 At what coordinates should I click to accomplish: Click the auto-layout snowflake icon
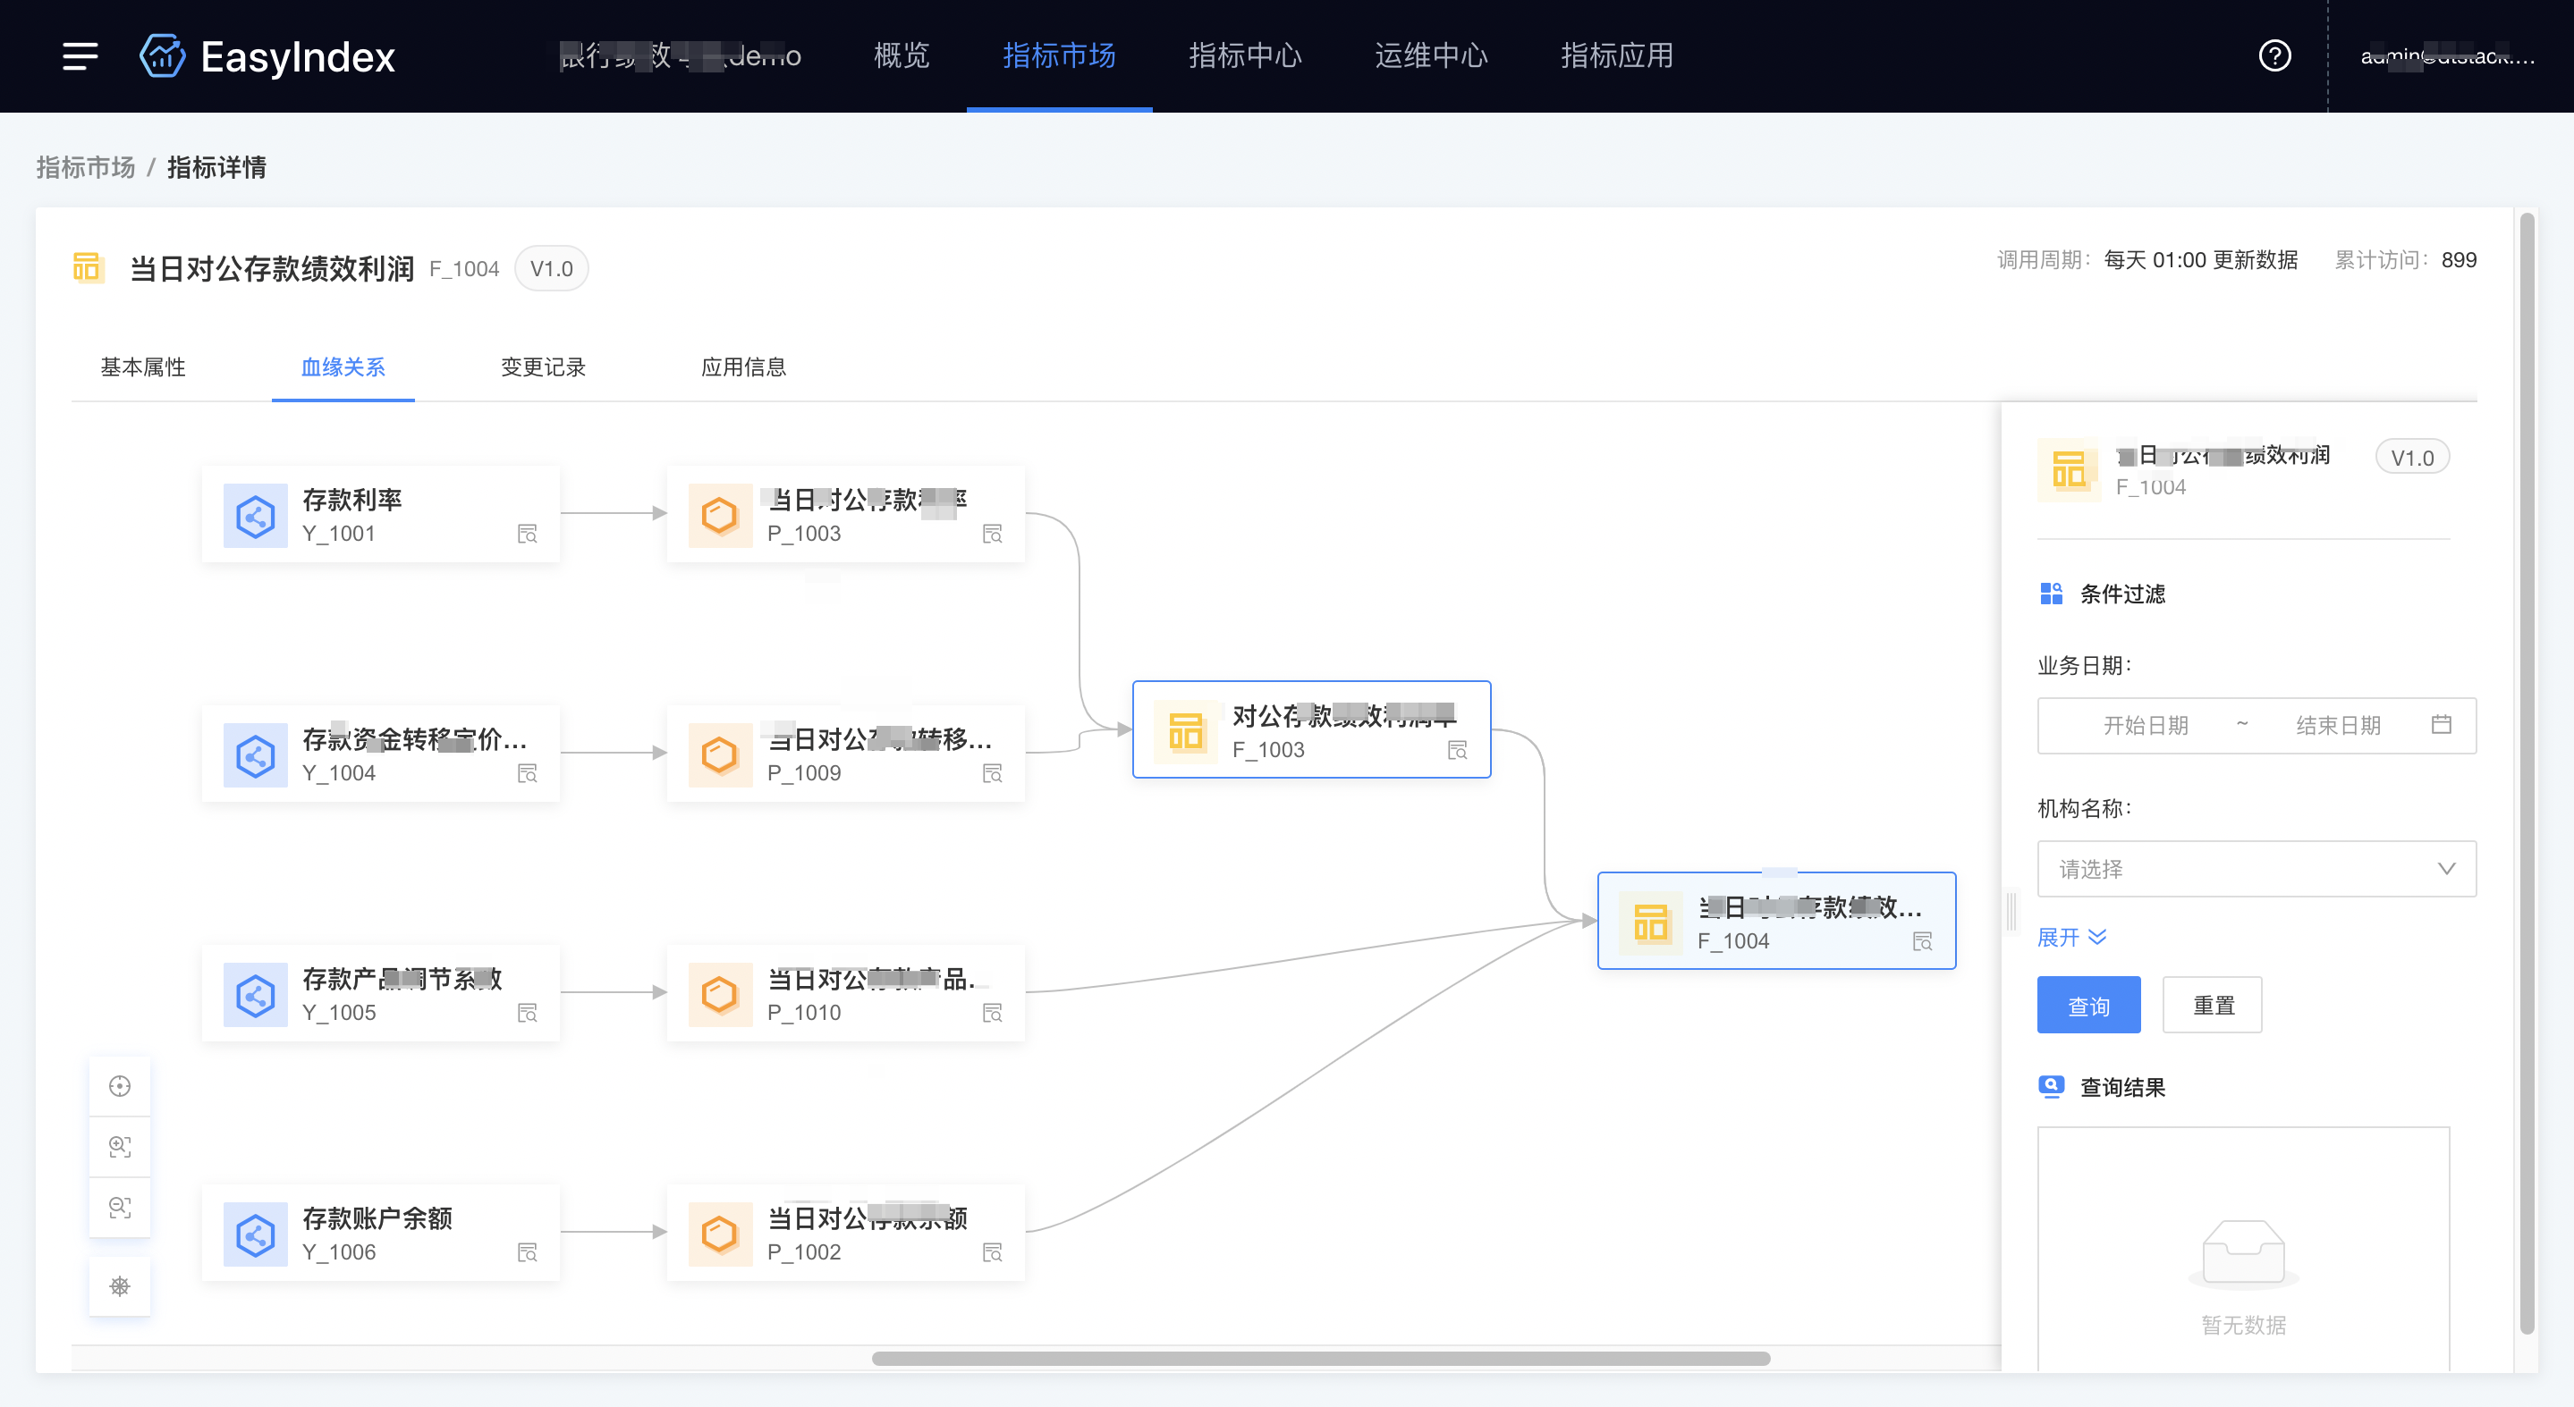click(120, 1286)
